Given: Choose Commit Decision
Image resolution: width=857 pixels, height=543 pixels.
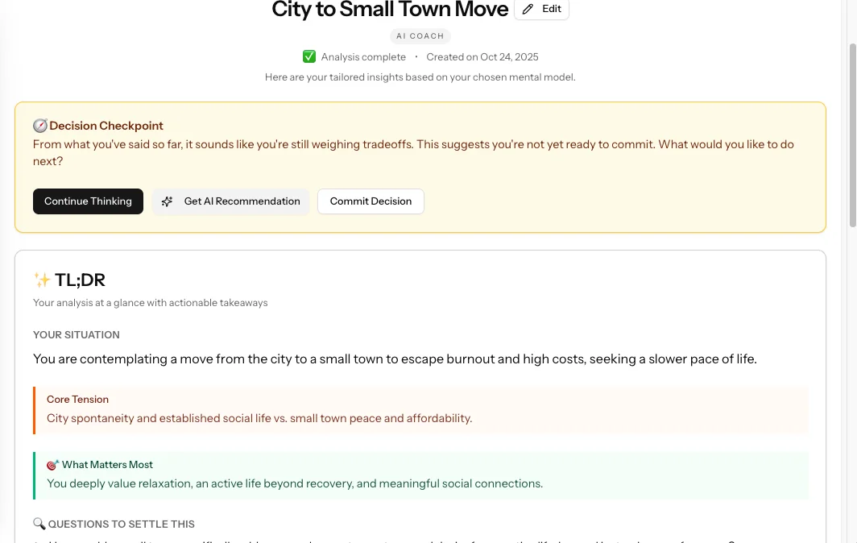Looking at the screenshot, I should coord(371,201).
